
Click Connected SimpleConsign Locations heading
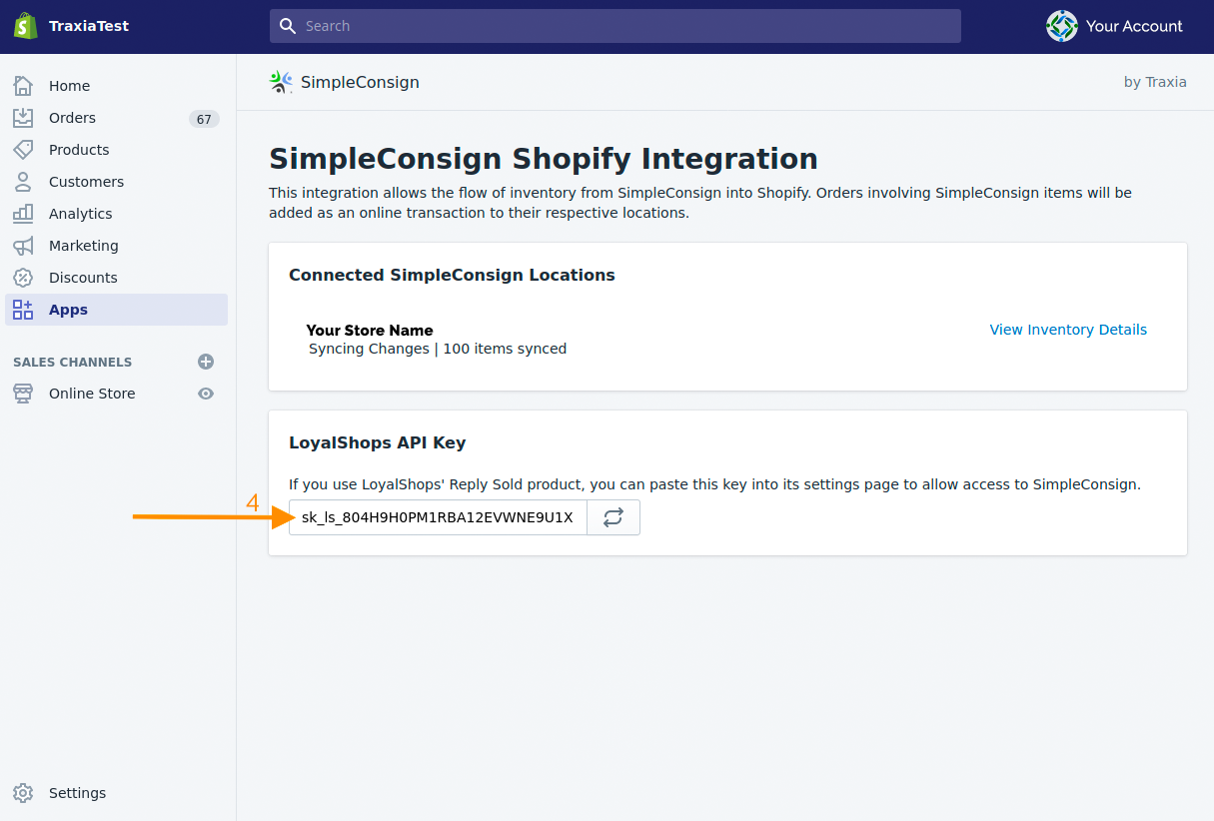452,275
